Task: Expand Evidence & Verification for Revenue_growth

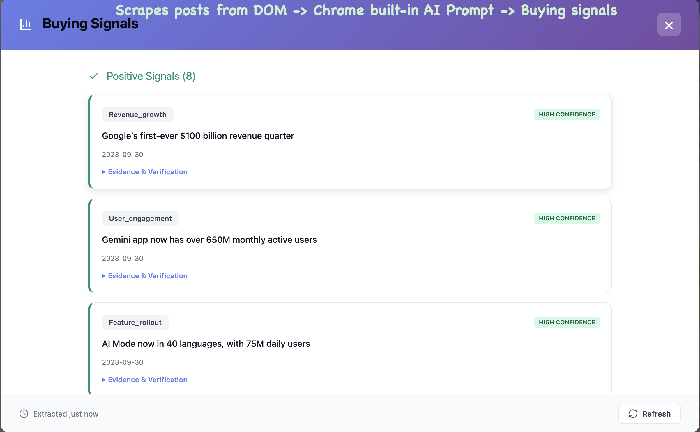Action: point(145,172)
